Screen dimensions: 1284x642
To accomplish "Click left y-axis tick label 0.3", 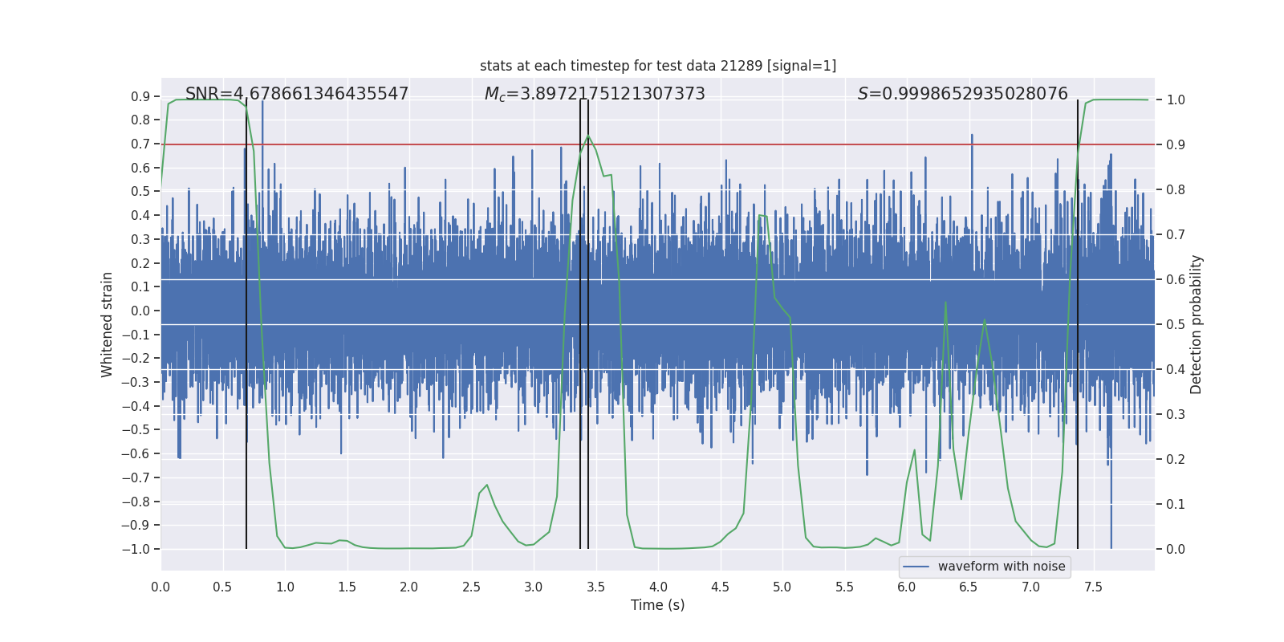I will [x=140, y=239].
